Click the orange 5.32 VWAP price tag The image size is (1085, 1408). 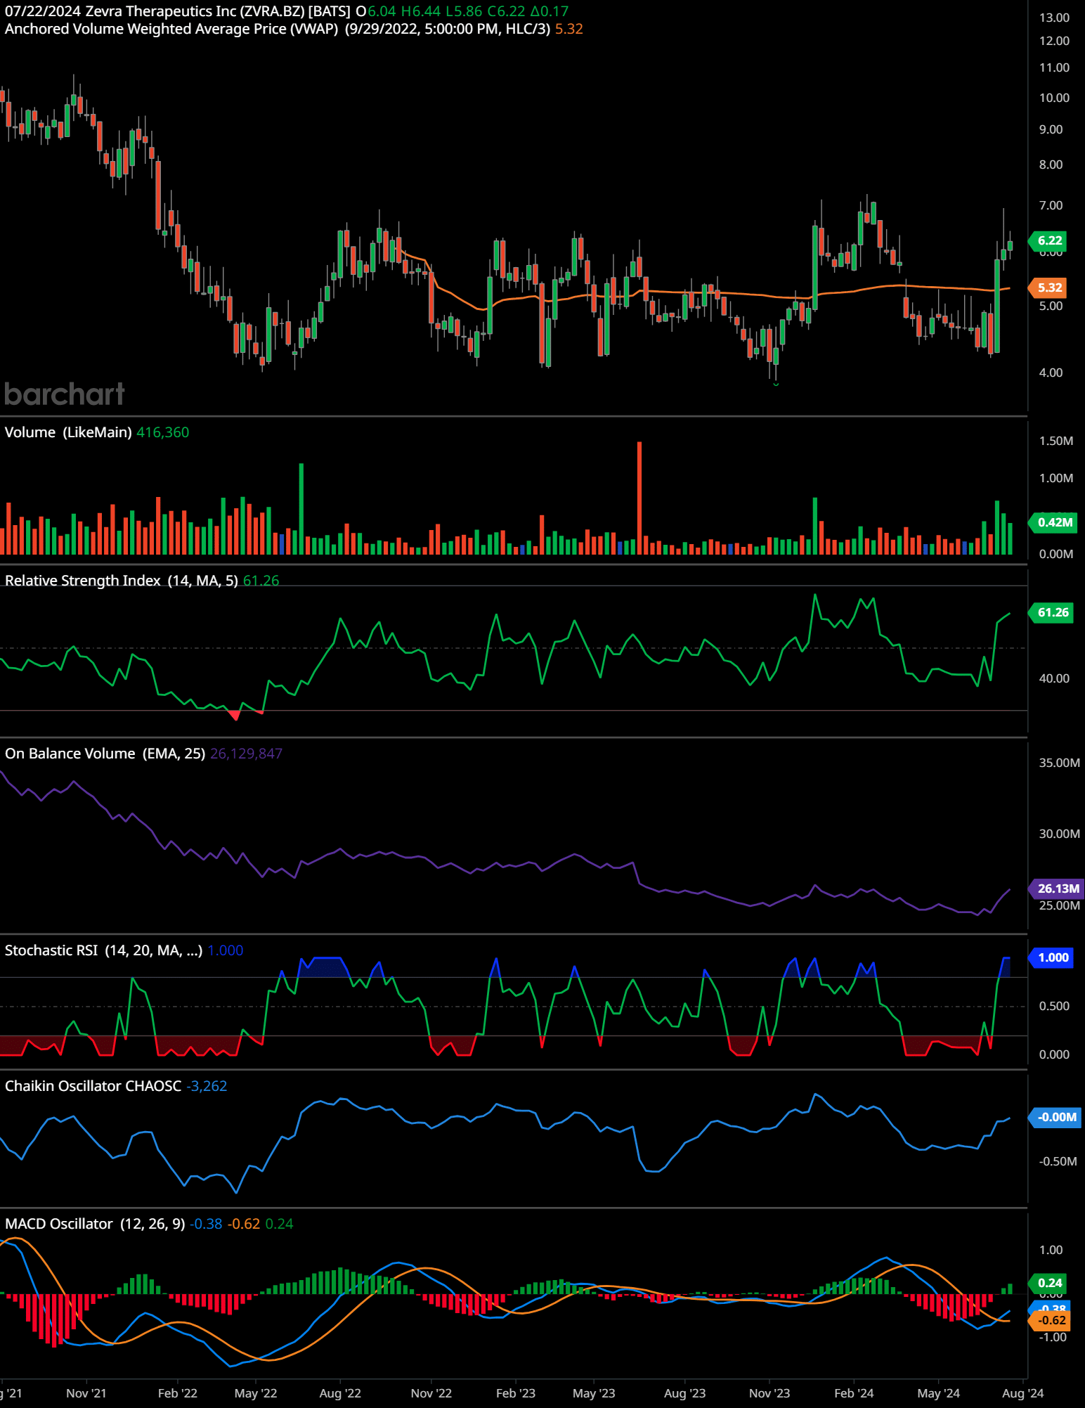pyautogui.click(x=1049, y=288)
